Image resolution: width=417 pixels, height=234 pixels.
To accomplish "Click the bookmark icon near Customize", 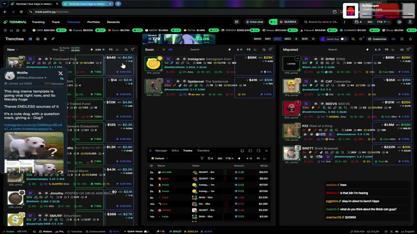I will tap(402, 39).
